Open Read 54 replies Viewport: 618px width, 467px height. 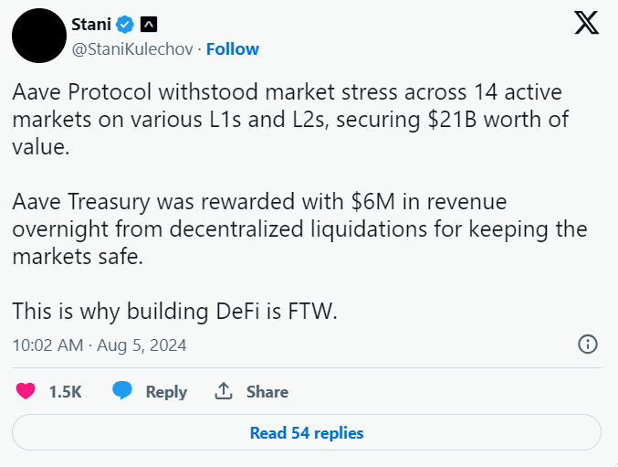307,432
